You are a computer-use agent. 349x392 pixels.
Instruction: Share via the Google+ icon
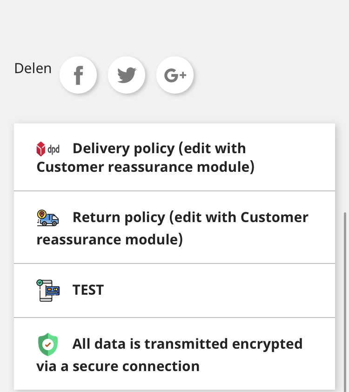[x=175, y=75]
